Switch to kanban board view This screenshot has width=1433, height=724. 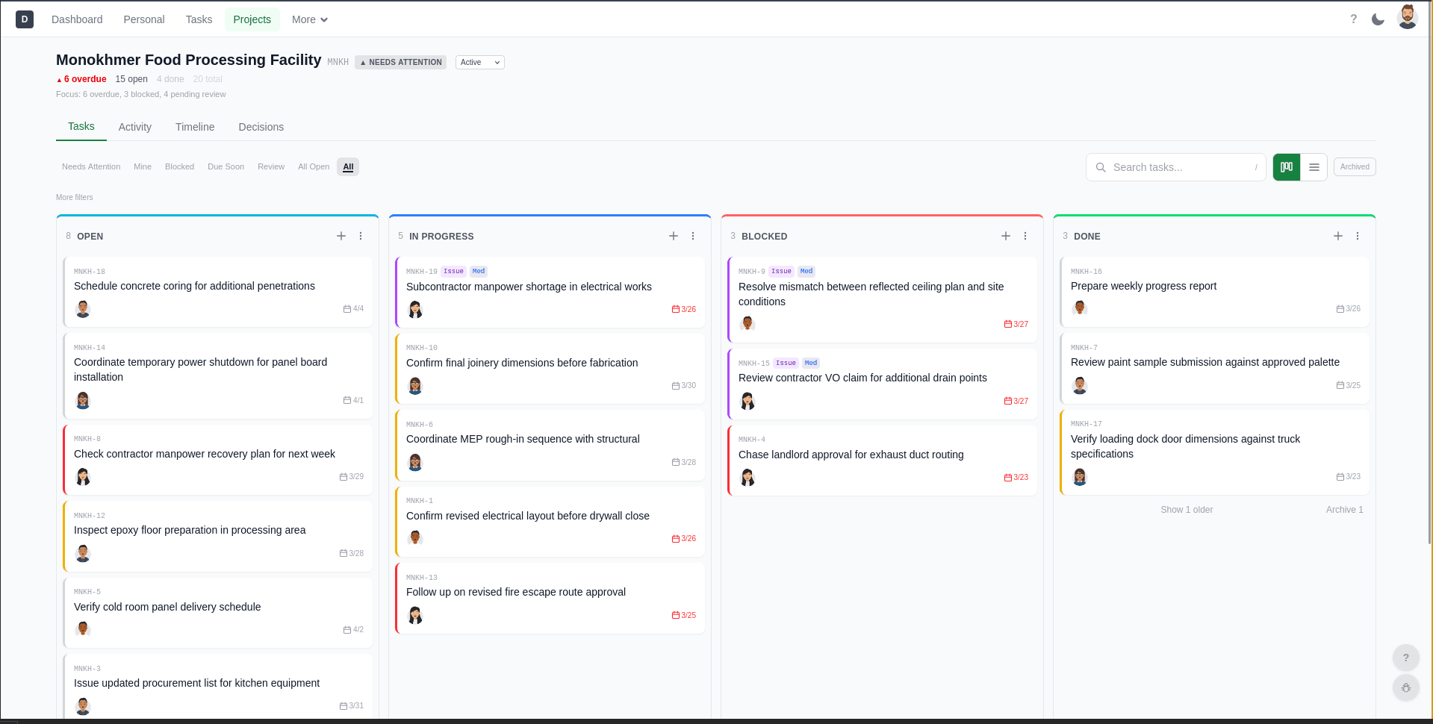click(x=1285, y=167)
